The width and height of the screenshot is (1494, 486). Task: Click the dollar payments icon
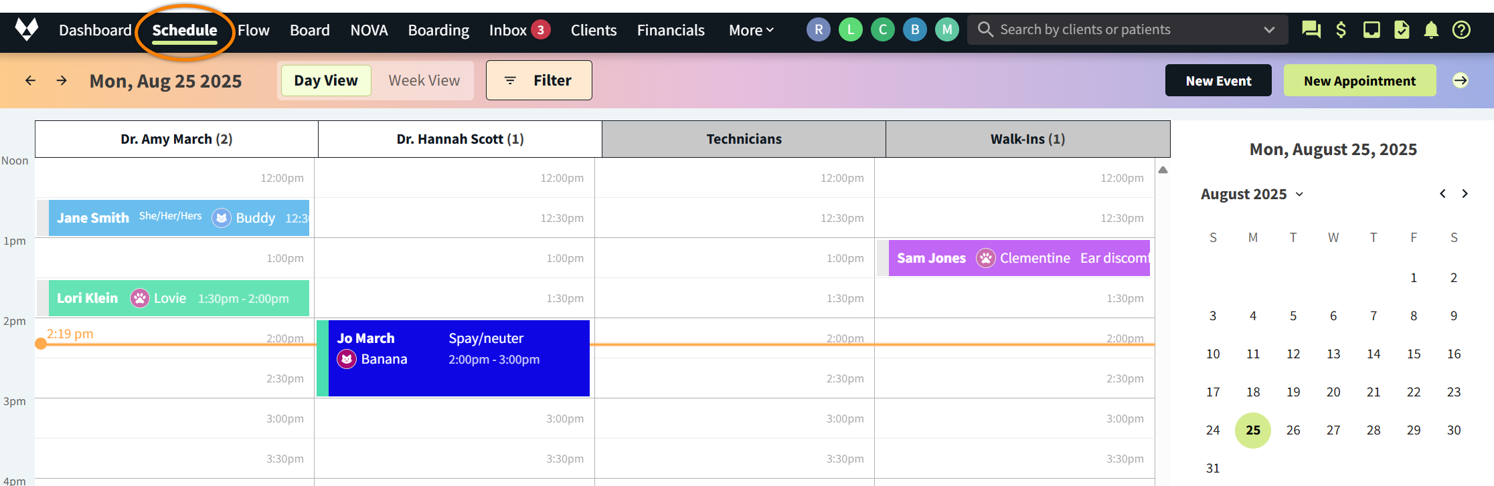coord(1341,29)
